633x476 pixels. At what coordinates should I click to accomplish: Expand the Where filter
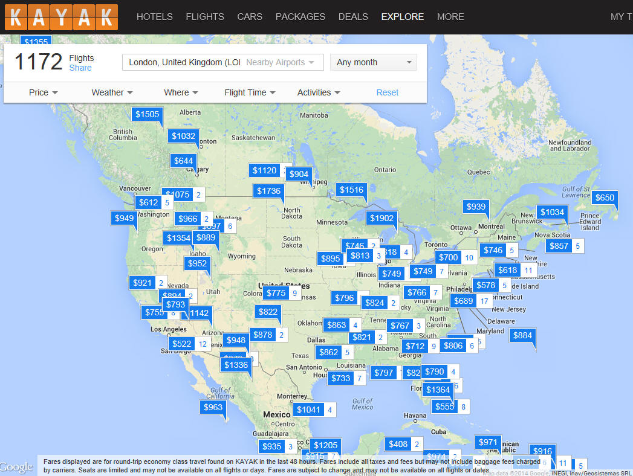[x=181, y=92]
